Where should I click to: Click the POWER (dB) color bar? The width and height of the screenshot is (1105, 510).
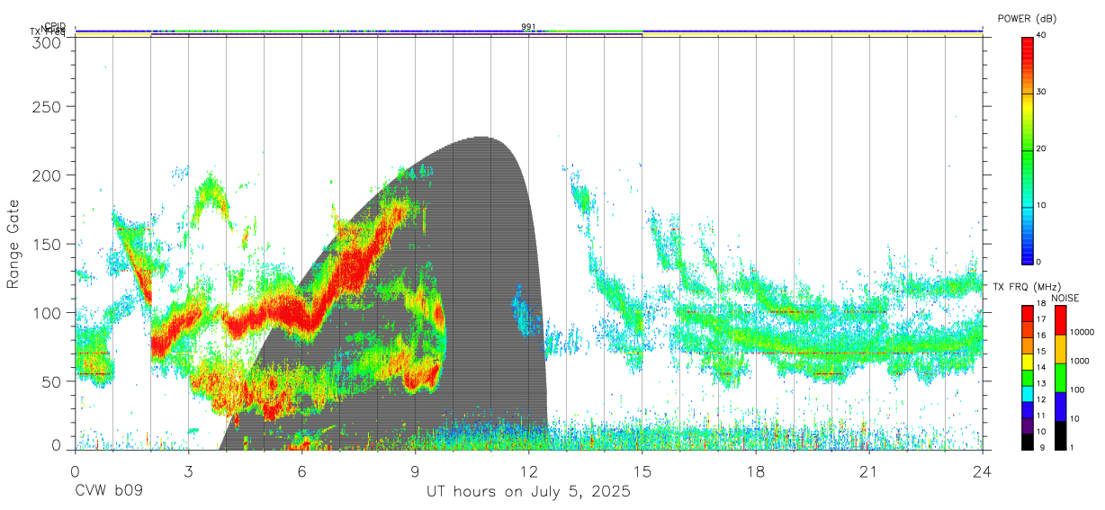pyautogui.click(x=1028, y=149)
